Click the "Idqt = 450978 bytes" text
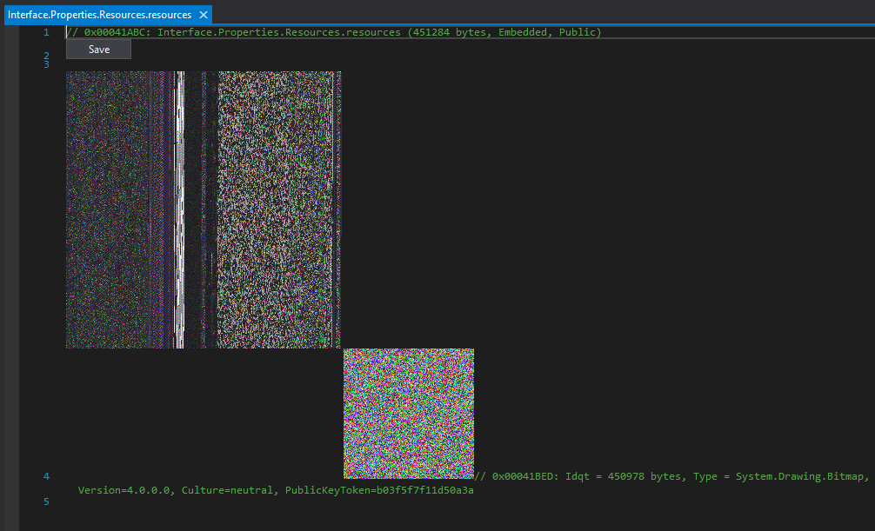Screen dimensions: 875x531 (625, 476)
